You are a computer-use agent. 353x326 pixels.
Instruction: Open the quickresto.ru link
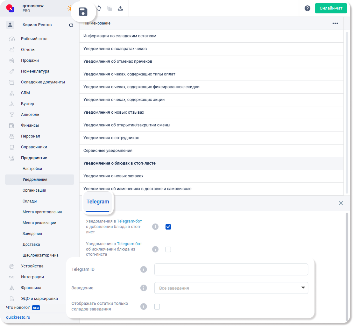pyautogui.click(x=18, y=317)
